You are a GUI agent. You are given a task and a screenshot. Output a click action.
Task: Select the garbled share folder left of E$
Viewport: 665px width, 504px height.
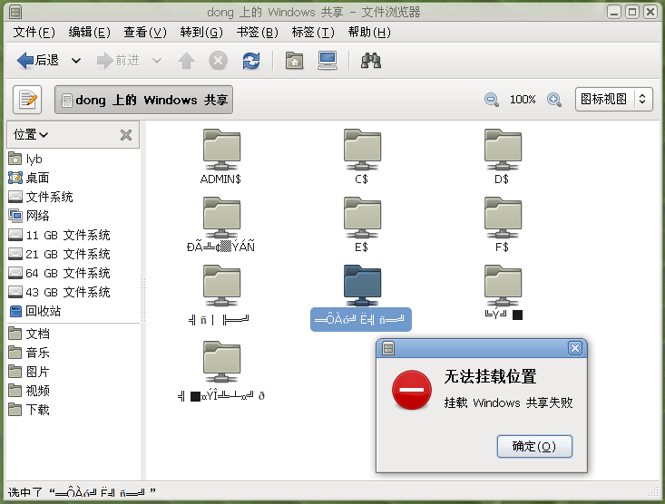(x=221, y=218)
